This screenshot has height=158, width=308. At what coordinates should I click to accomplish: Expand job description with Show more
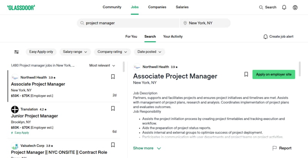[147, 148]
